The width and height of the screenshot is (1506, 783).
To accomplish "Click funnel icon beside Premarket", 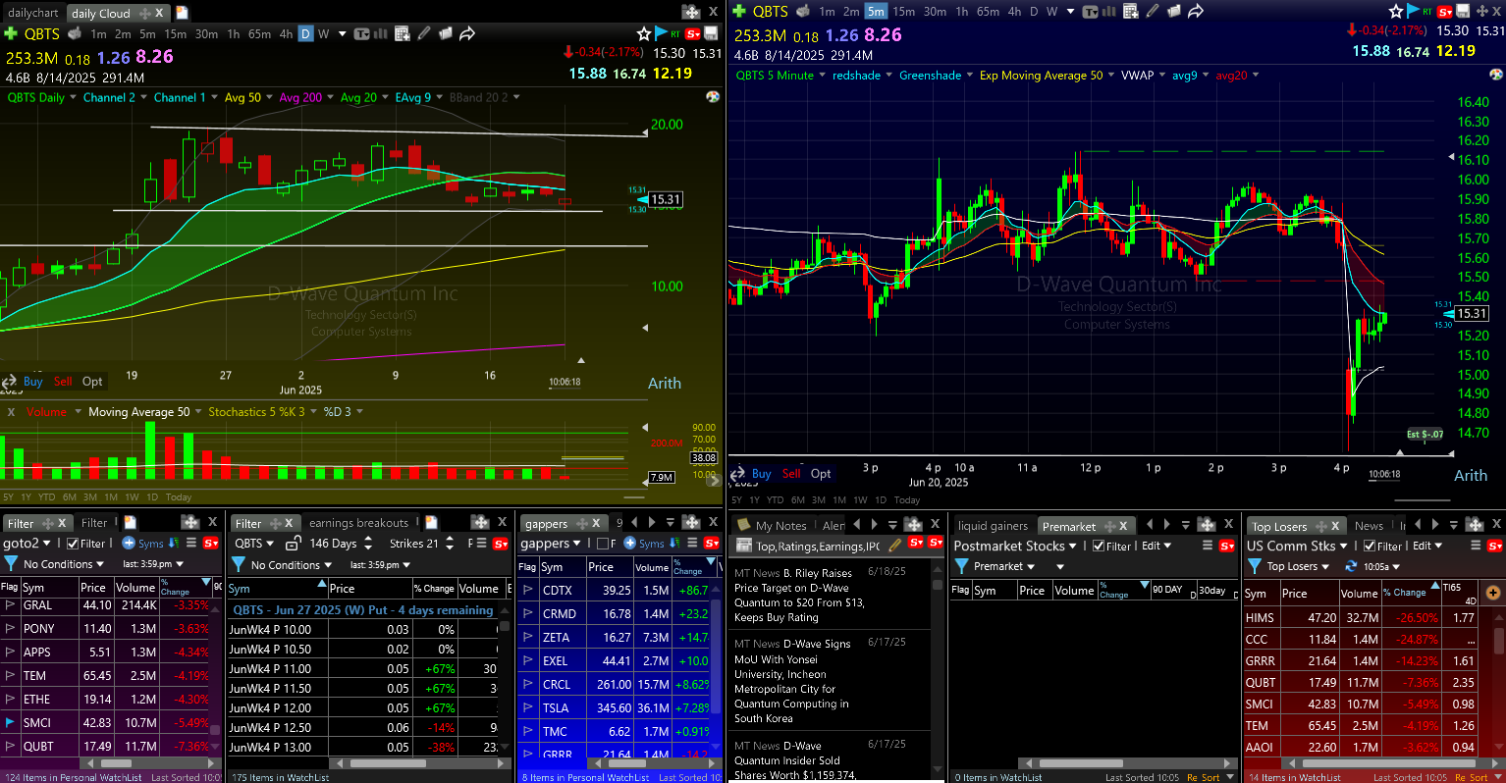I will click(961, 566).
